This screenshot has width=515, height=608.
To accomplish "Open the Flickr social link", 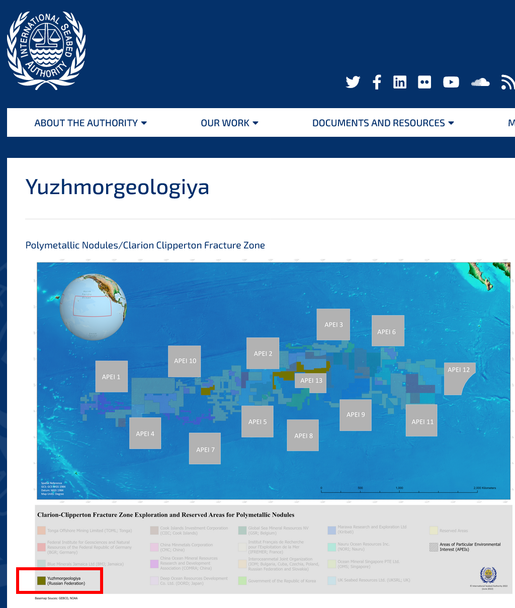I will (x=424, y=82).
